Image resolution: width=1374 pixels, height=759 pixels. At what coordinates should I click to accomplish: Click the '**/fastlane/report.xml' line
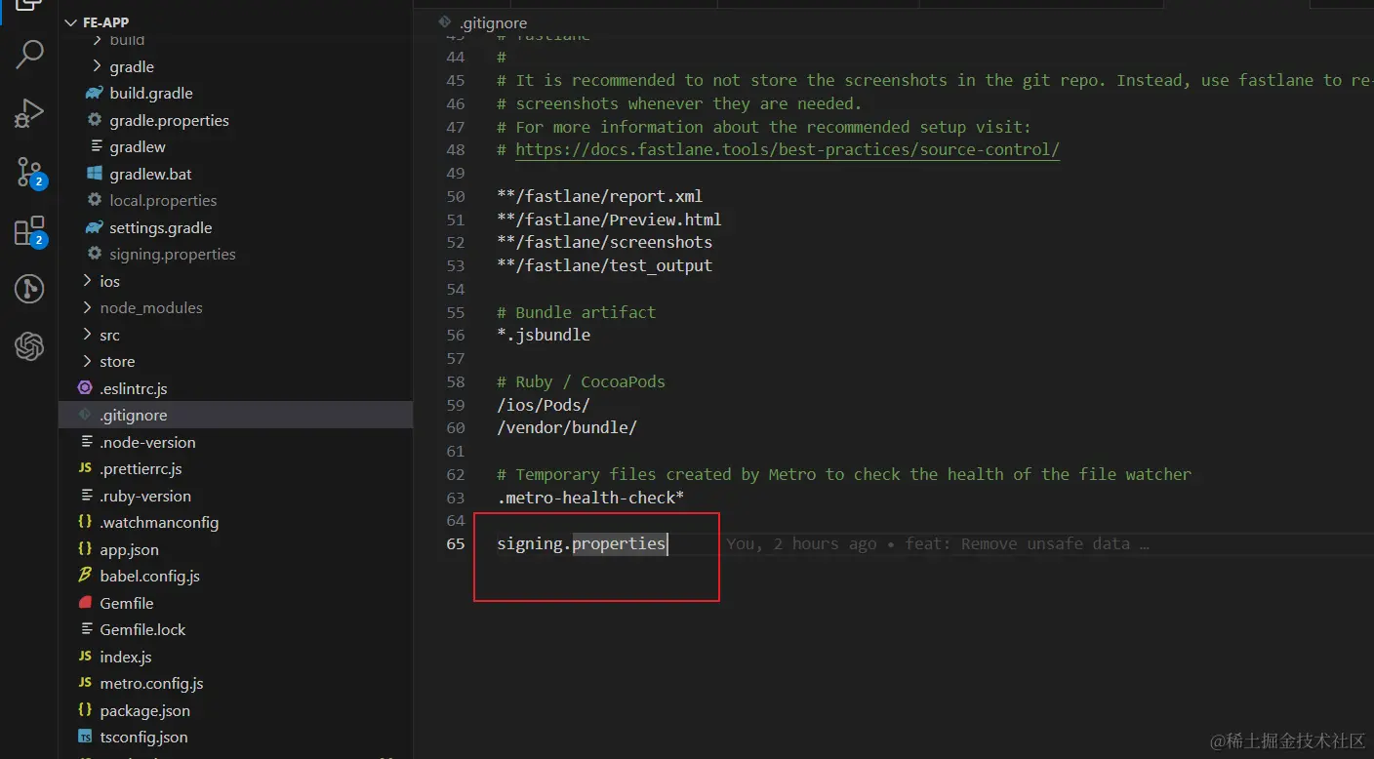point(600,196)
